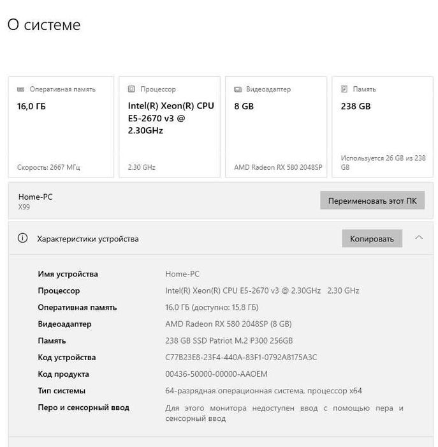The image size is (438, 447).
Task: Select the product code 00436-50000 value
Action: 216,374
